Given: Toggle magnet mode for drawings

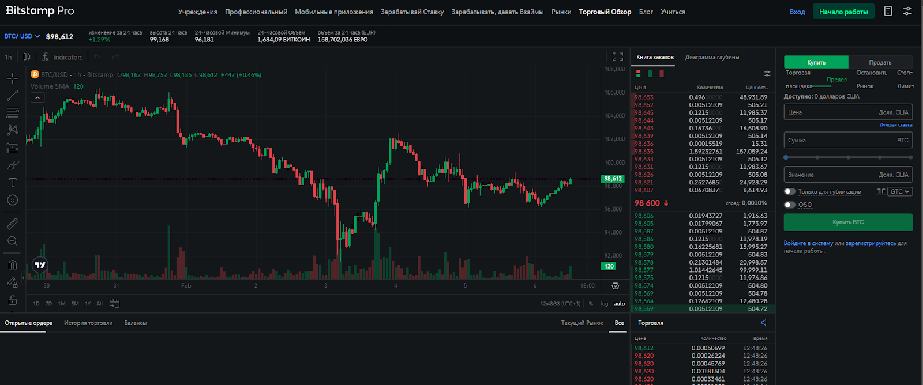Looking at the screenshot, I should coord(13,265).
